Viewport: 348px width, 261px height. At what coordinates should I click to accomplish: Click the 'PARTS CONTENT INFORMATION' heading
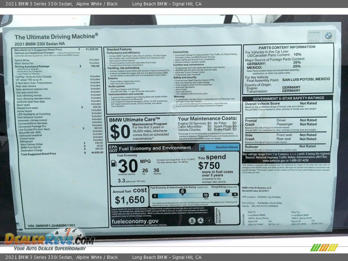point(287,47)
